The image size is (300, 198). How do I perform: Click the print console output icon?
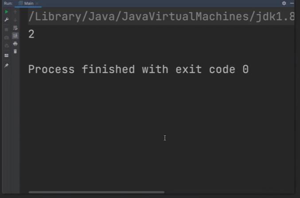pyautogui.click(x=15, y=44)
